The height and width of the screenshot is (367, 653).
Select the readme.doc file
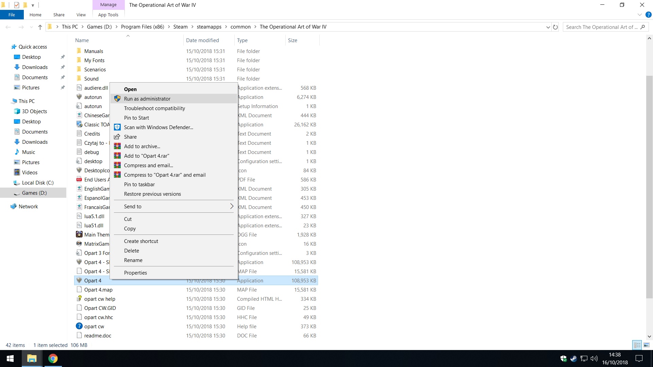(x=98, y=335)
